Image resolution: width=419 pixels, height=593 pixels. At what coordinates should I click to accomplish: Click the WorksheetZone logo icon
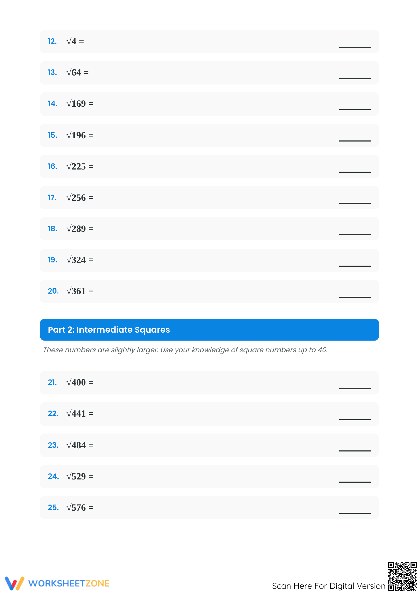click(x=15, y=583)
